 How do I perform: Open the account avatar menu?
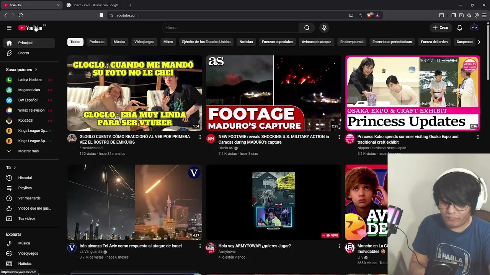[x=474, y=27]
